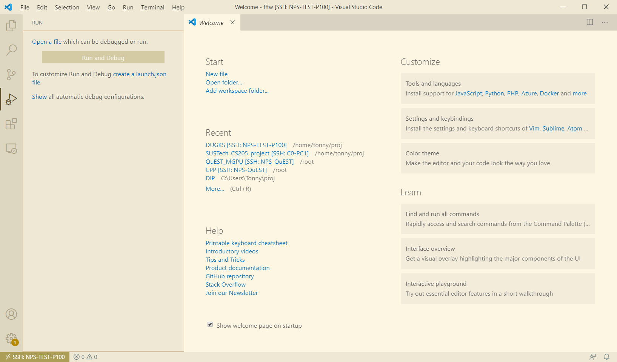617x362 pixels.
Task: Open the Explorer view in activity bar
Action: point(11,26)
